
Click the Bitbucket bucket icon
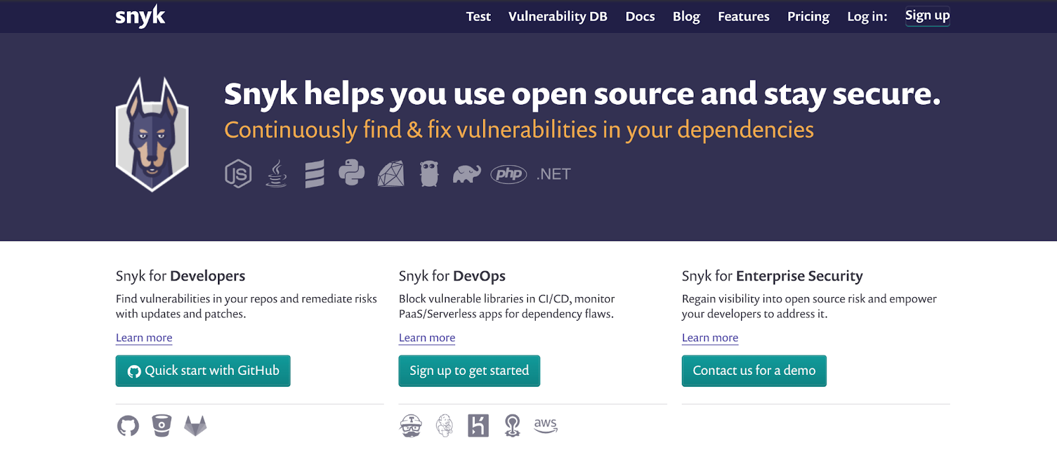[x=162, y=426]
